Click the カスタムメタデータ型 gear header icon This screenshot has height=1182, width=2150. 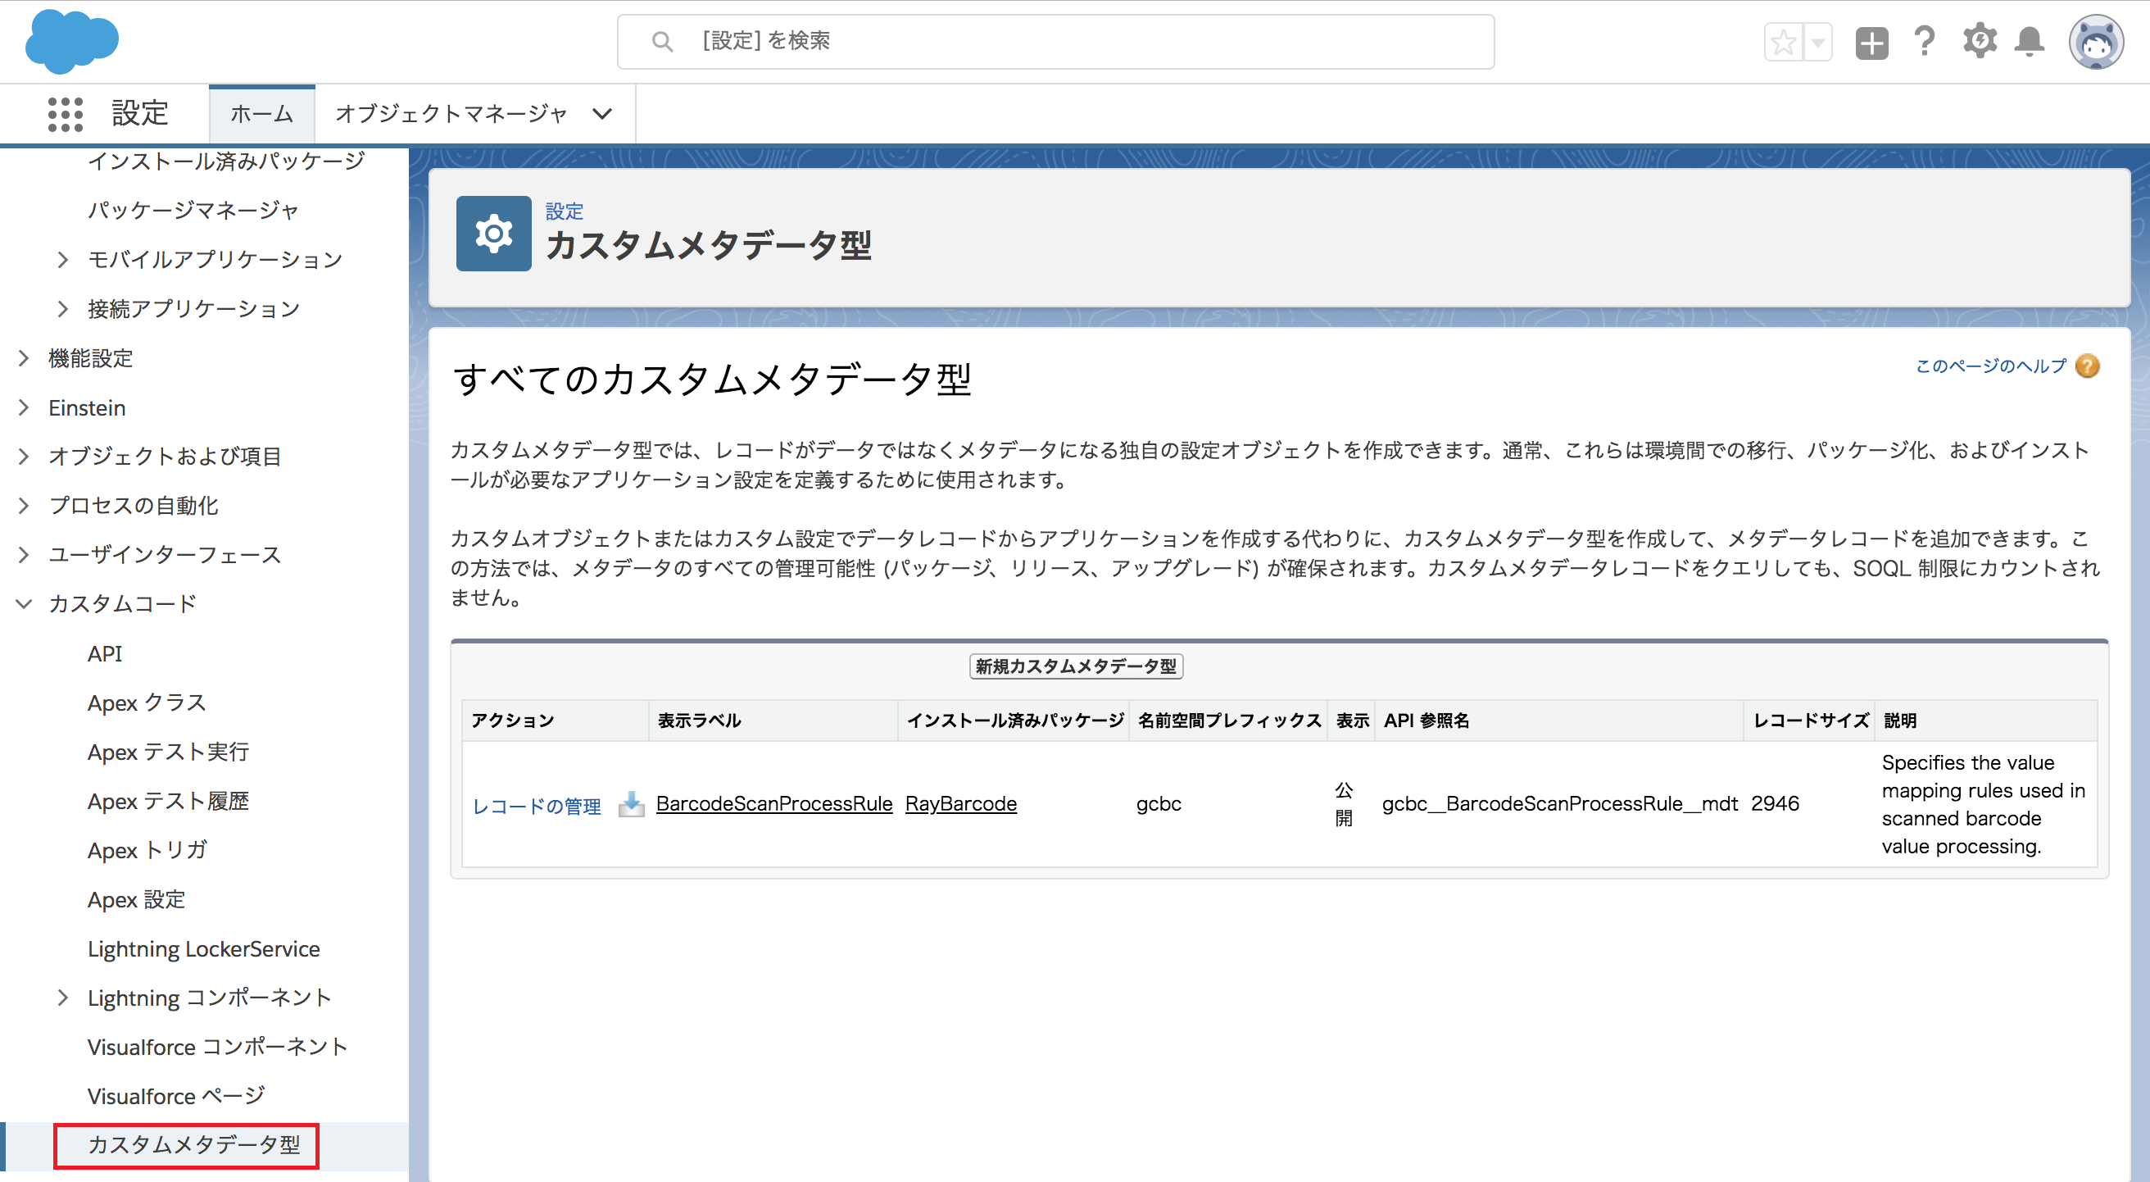click(494, 234)
